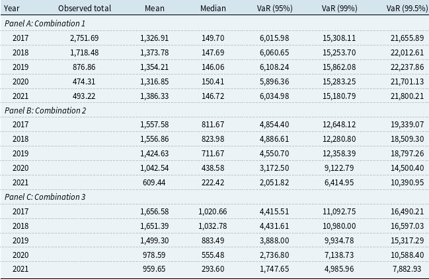Click the median value 1,032.78
429x279 pixels.
click(213, 226)
